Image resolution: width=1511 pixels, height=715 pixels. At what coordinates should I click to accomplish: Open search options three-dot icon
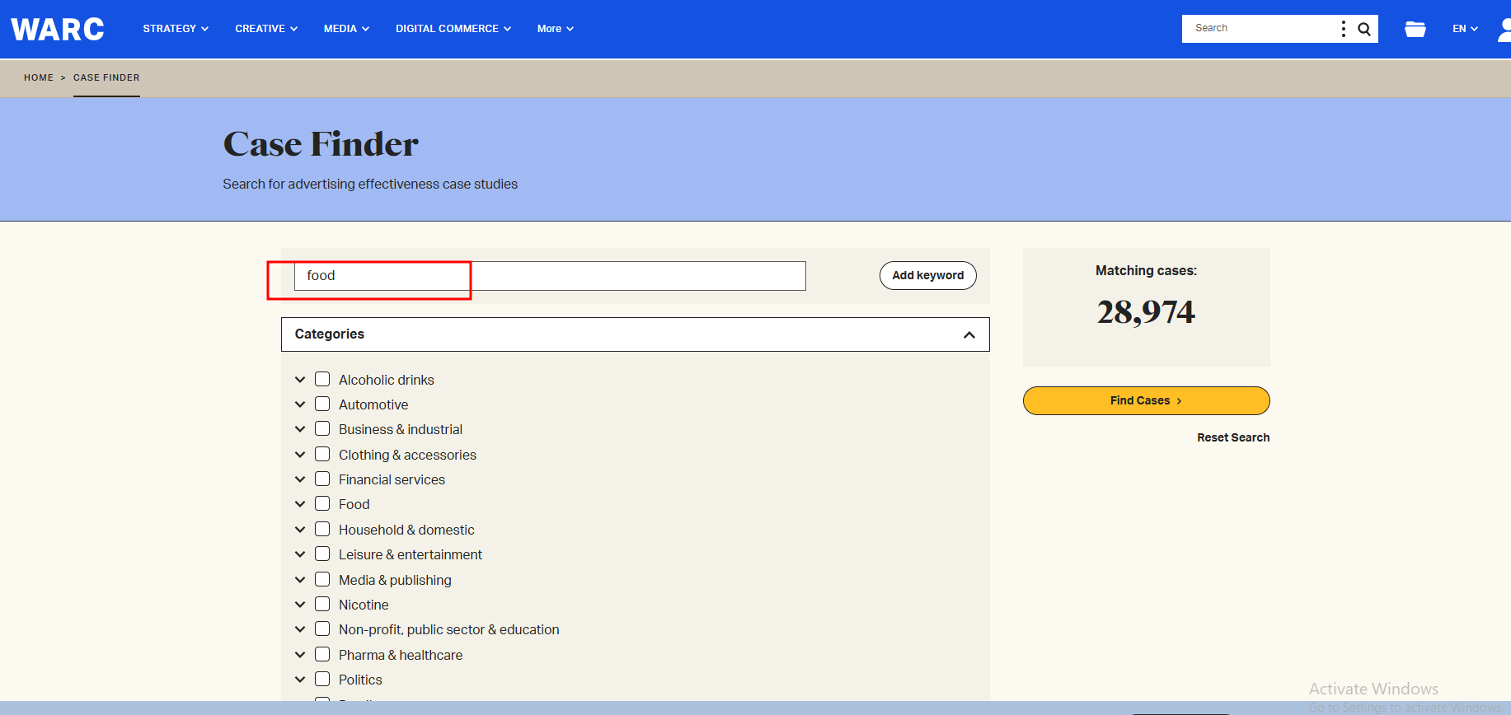pyautogui.click(x=1344, y=29)
